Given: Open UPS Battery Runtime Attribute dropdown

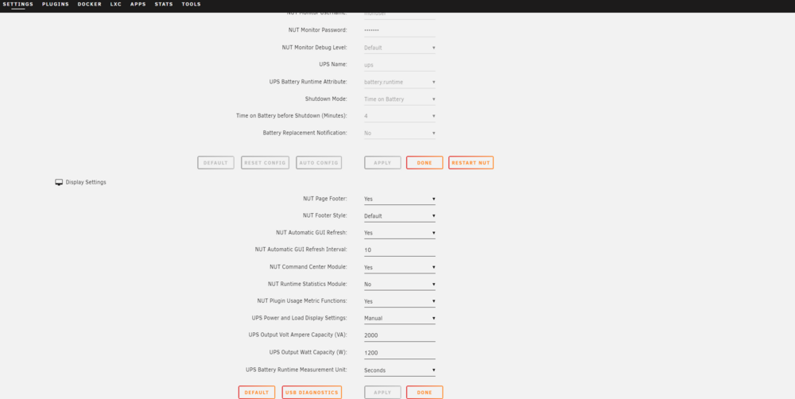Looking at the screenshot, I should click(400, 82).
